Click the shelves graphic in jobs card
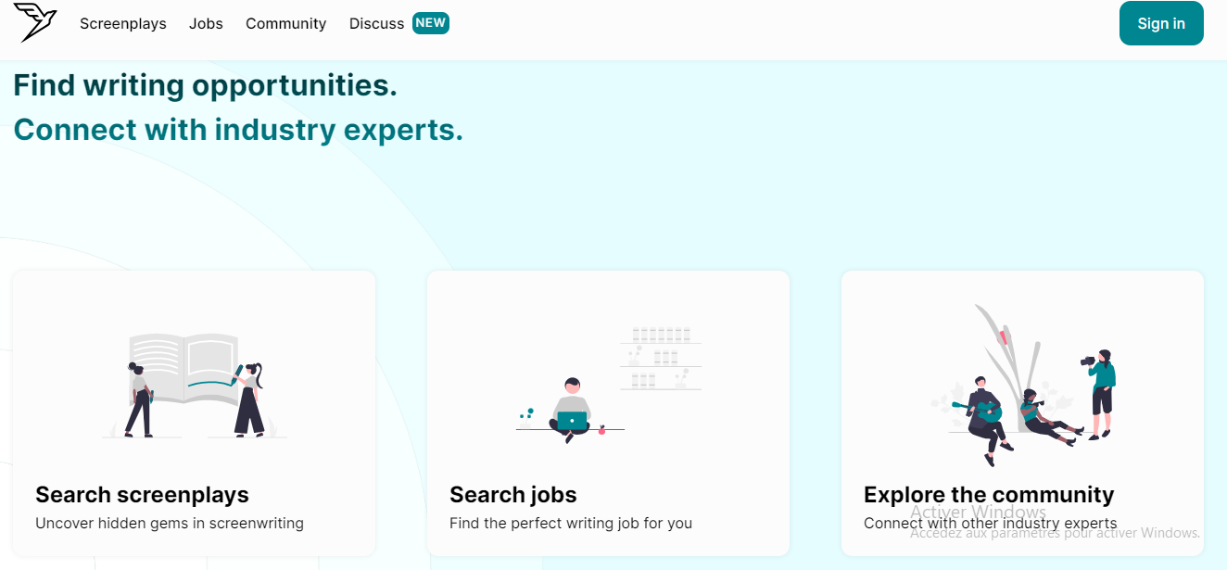The width and height of the screenshot is (1227, 570). click(661, 358)
